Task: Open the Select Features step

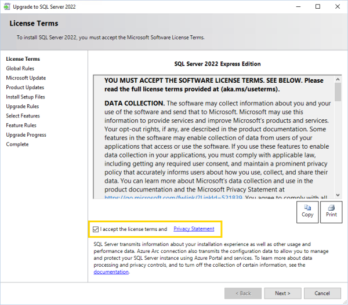Action: coord(23,116)
